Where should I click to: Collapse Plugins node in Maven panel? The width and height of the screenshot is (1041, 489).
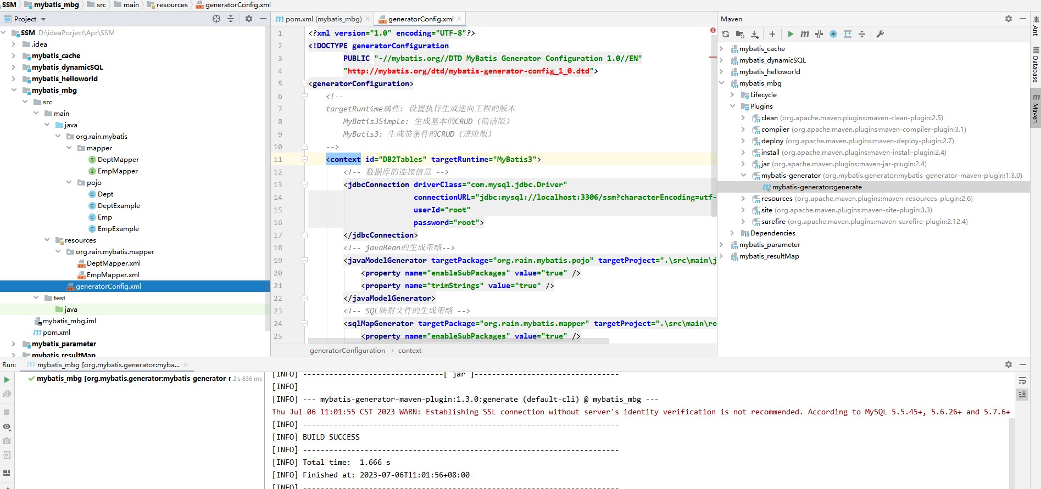[x=732, y=106]
